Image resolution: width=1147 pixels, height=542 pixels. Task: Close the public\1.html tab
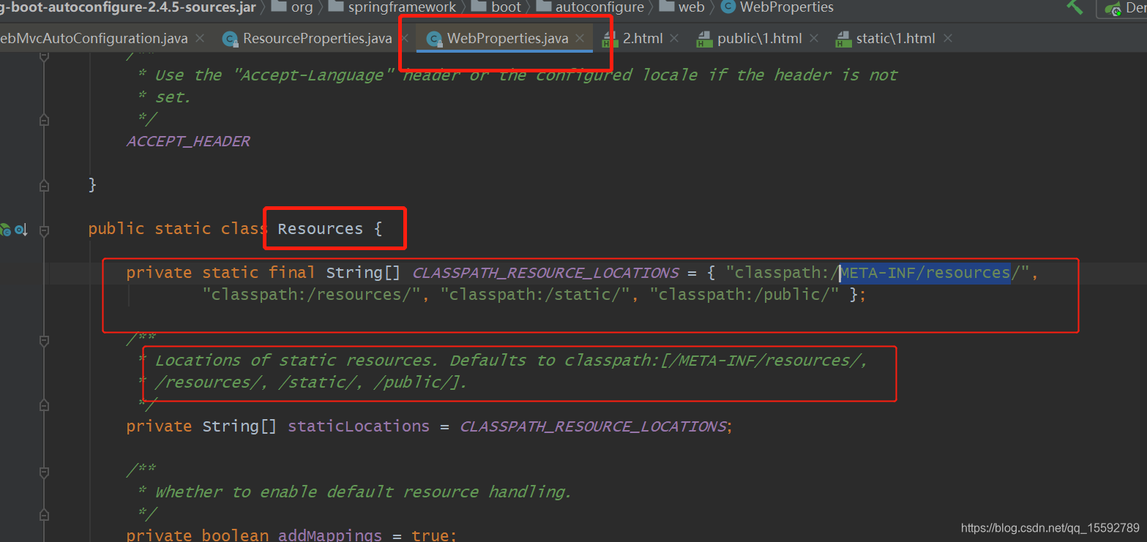(814, 38)
